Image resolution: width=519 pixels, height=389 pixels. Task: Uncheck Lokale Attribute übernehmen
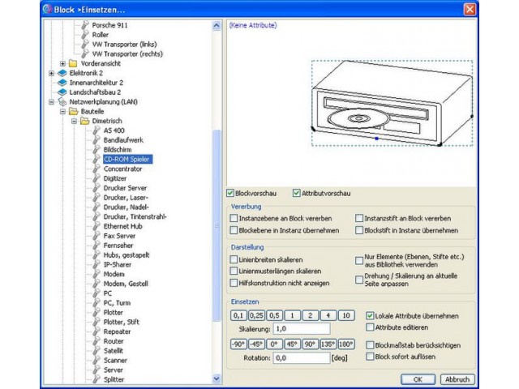point(370,315)
